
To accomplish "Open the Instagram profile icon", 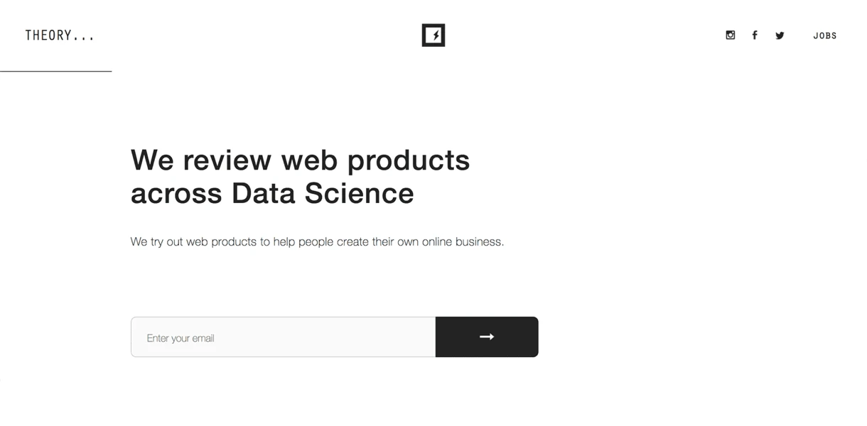I will [730, 35].
